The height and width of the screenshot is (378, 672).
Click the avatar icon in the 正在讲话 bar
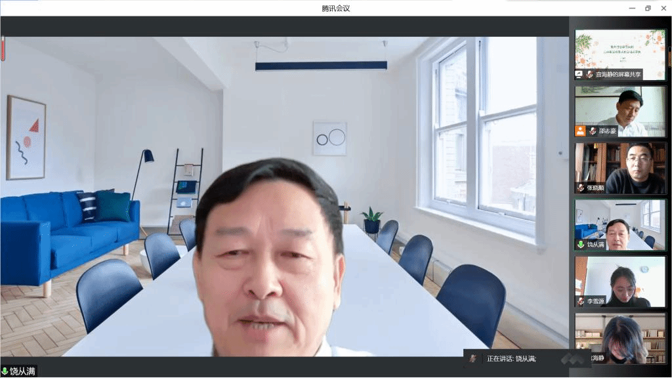pyautogui.click(x=472, y=358)
